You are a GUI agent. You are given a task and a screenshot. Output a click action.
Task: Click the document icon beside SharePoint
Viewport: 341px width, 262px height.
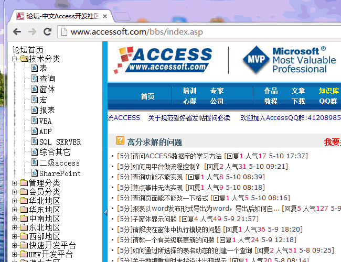click(35, 173)
